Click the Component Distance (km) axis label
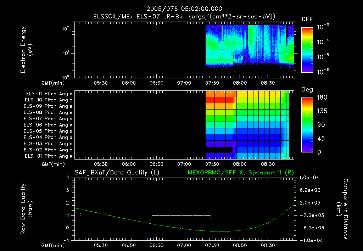Viewport: 363px width, 251px height. (x=342, y=209)
